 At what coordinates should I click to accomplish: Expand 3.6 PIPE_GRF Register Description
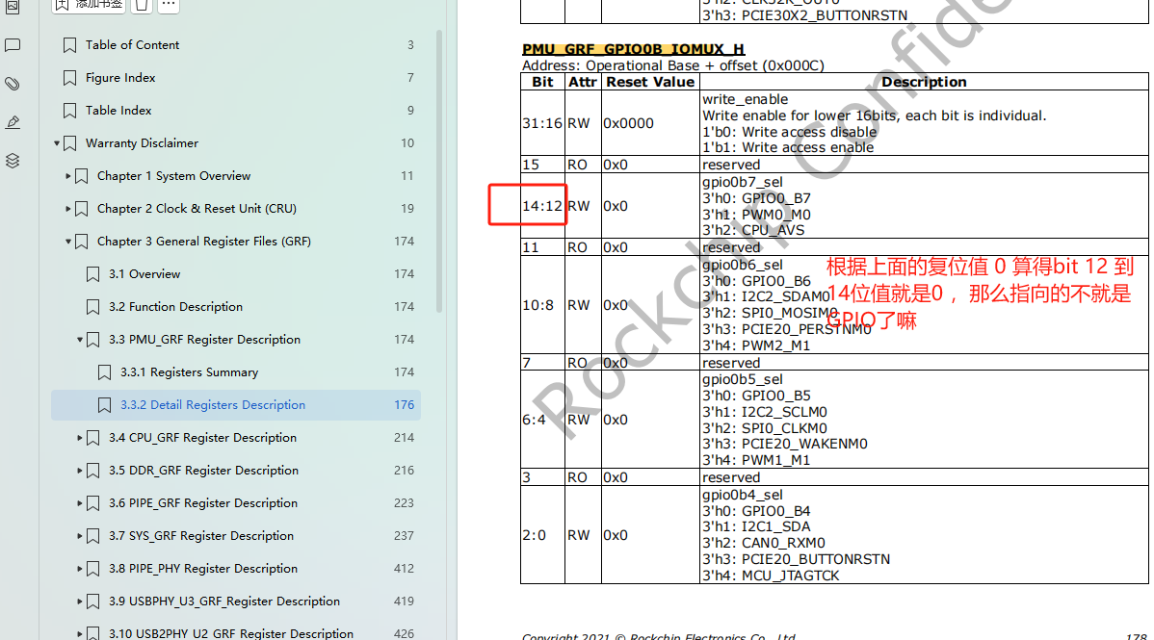80,503
